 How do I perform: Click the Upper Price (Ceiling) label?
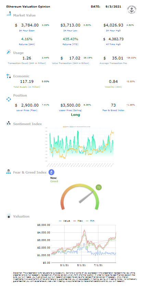click(71, 110)
